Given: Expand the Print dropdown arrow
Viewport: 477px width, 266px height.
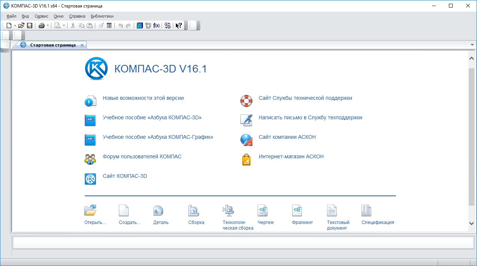Looking at the screenshot, I should pos(48,26).
